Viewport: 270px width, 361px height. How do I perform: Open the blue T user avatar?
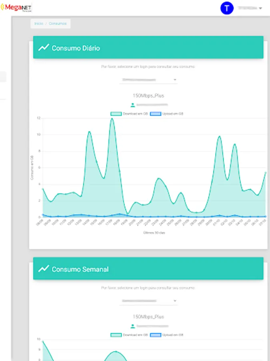coord(227,8)
